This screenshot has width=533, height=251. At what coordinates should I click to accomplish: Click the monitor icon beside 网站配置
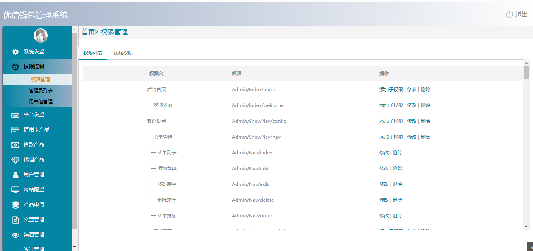pos(15,190)
